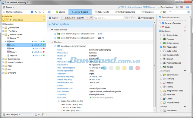Viewport: 193px width, 118px height.
Task: Toggle the assistants lightbulb icon
Action: pos(43,12)
